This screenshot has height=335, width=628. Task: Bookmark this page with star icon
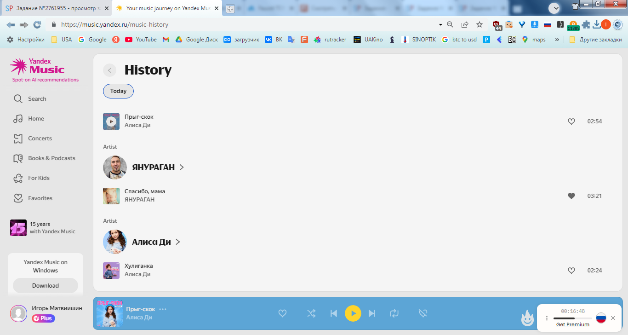click(x=480, y=24)
